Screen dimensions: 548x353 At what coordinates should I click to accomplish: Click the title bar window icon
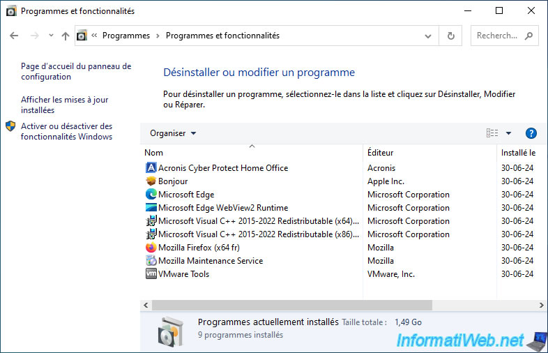coord(11,11)
